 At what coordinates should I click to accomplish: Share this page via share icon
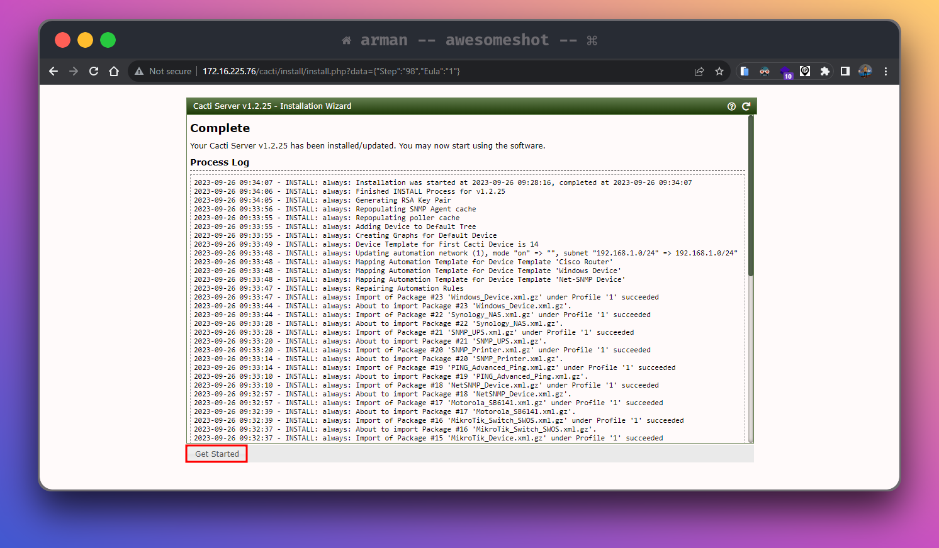click(x=699, y=71)
